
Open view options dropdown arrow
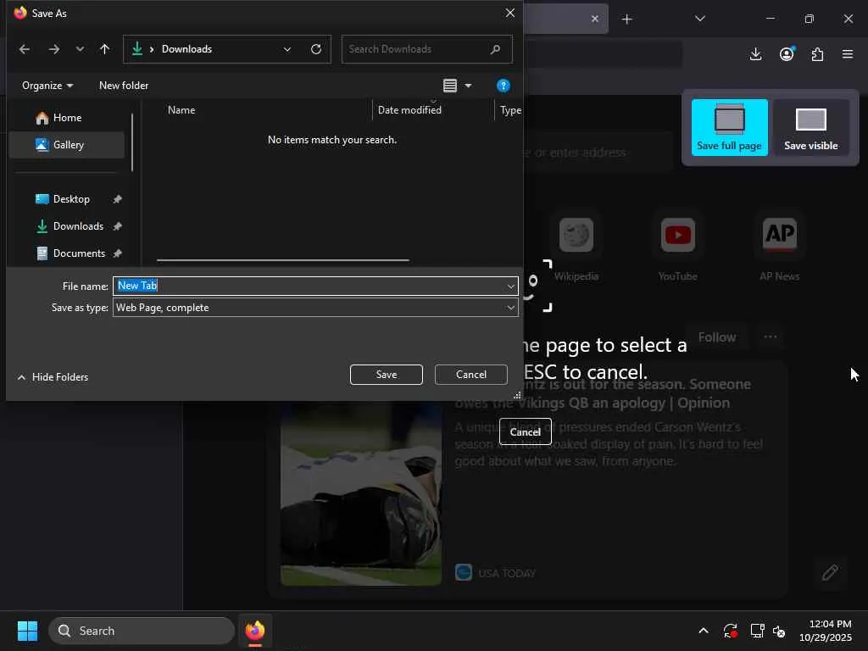coord(468,86)
